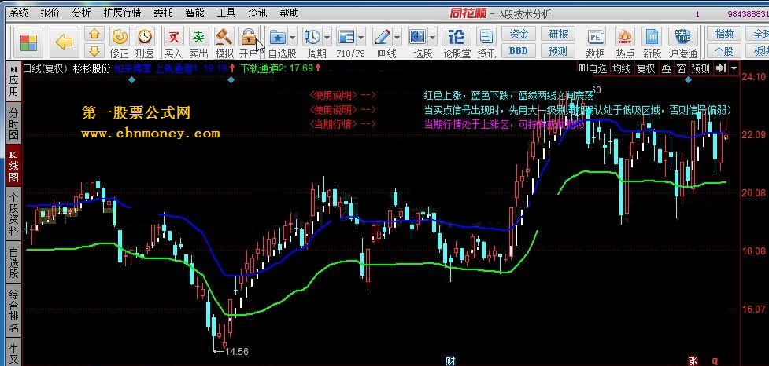Viewport: 769px width, 366px height.
Task: Open the 热点 flame hot topics icon
Action: click(625, 37)
